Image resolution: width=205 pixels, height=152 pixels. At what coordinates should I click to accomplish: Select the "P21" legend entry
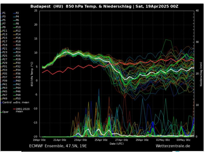coord(4,49)
